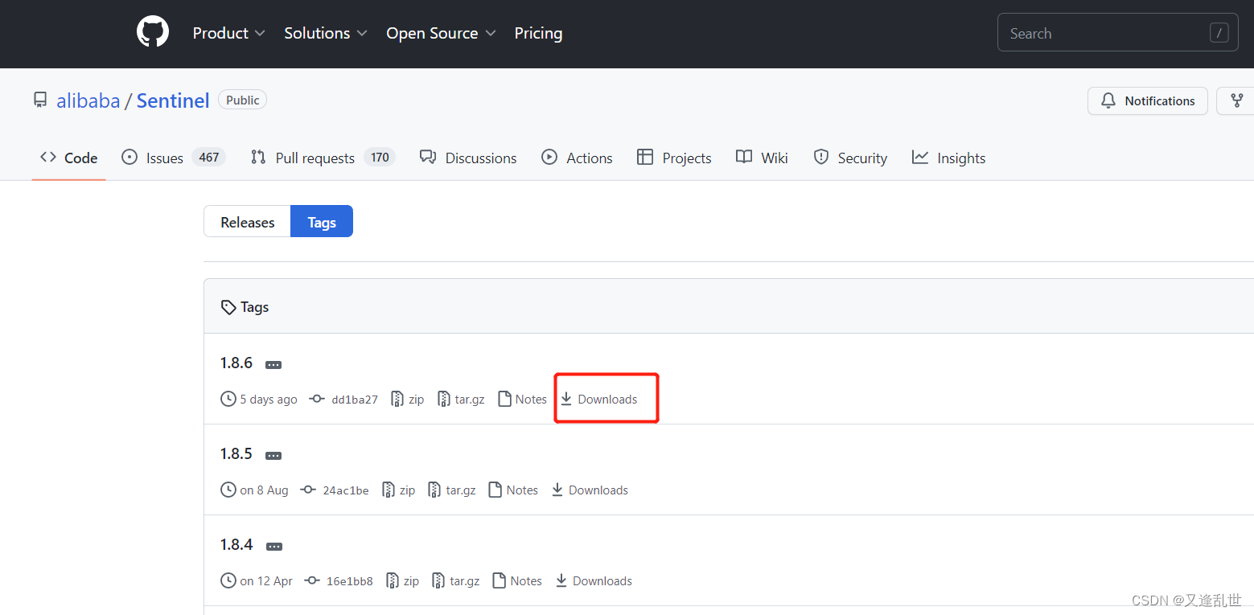The height and width of the screenshot is (615, 1254).
Task: Open the Sentinel repository link
Action: 173,100
